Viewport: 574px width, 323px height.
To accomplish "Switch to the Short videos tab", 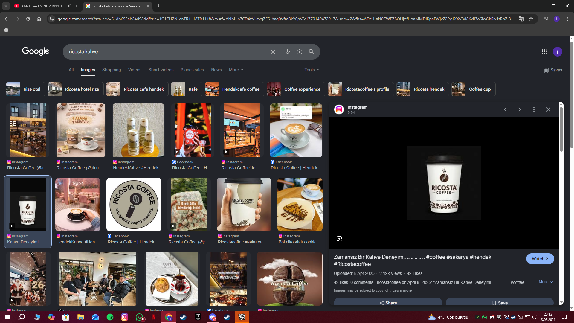I will [x=161, y=70].
